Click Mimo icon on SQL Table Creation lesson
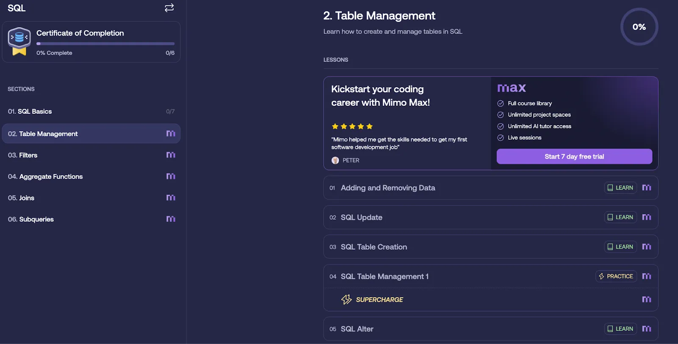The height and width of the screenshot is (344, 678). [647, 247]
